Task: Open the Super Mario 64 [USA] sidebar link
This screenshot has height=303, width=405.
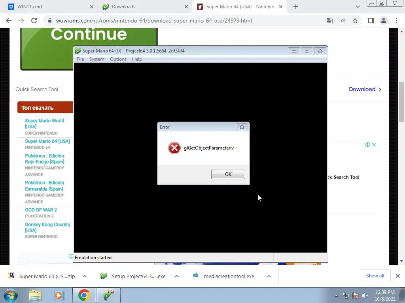Action: point(47,141)
